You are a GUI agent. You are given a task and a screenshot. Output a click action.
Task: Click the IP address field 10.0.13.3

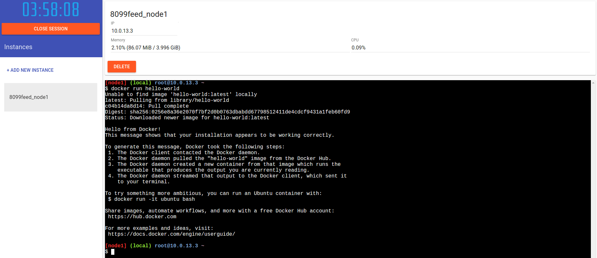pos(144,31)
